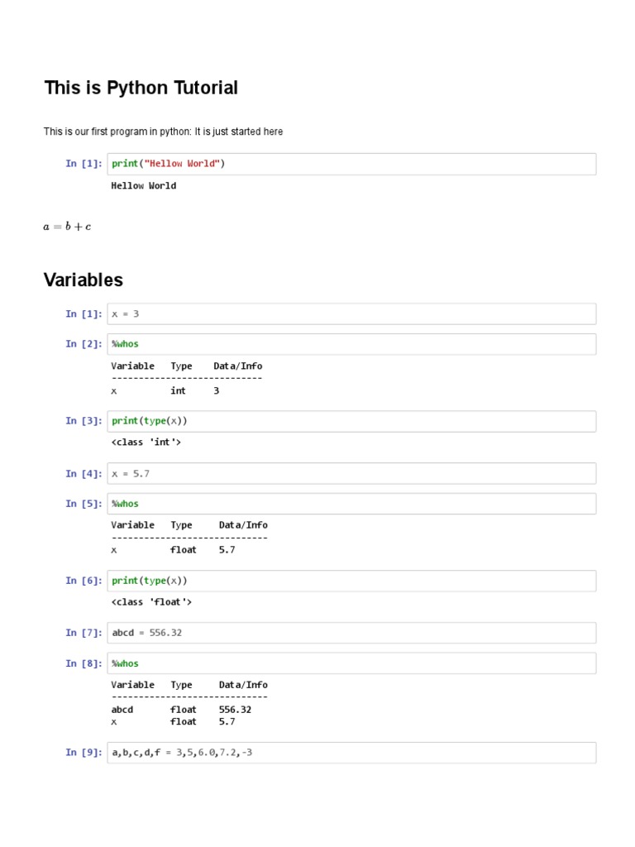Click the In [7] prompt label

click(x=84, y=634)
